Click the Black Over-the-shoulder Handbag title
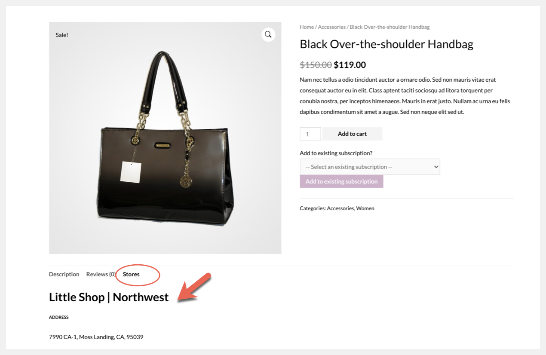 click(386, 44)
